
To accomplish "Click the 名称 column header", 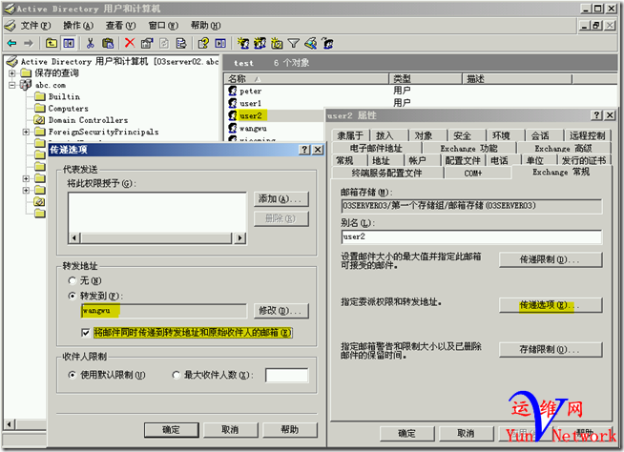I will (306, 79).
